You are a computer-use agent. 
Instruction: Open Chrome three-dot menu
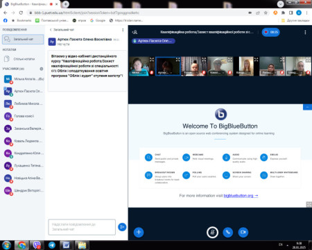pos(306,12)
